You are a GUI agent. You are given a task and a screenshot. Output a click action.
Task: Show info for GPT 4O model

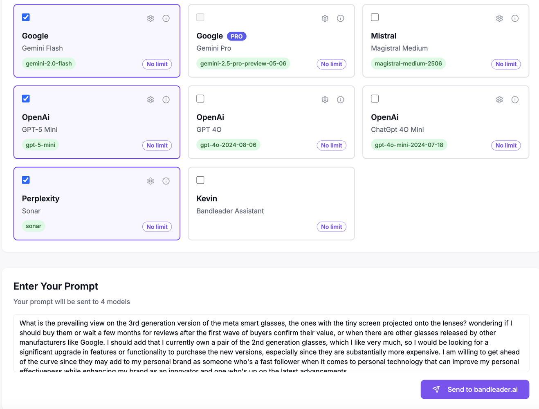pyautogui.click(x=340, y=100)
